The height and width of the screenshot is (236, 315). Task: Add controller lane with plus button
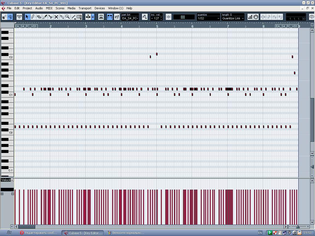2,194
